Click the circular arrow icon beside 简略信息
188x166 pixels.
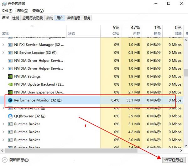tap(5, 160)
